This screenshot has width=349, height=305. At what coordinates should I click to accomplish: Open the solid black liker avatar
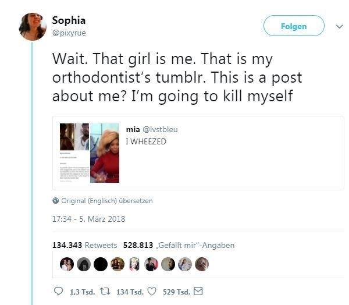101,264
